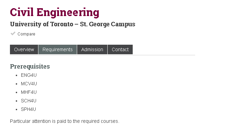Switch to the Requirements tab
Screen dimensions: 227x130
(58, 49)
